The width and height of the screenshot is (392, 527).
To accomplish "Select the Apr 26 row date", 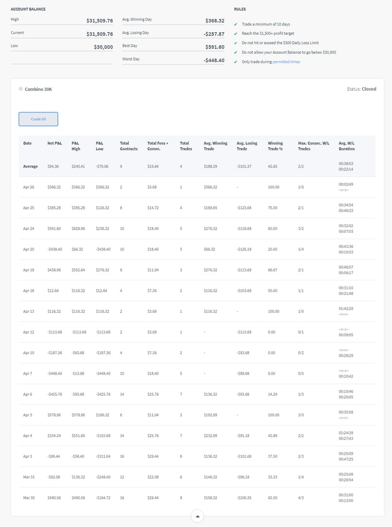I will [x=29, y=187].
